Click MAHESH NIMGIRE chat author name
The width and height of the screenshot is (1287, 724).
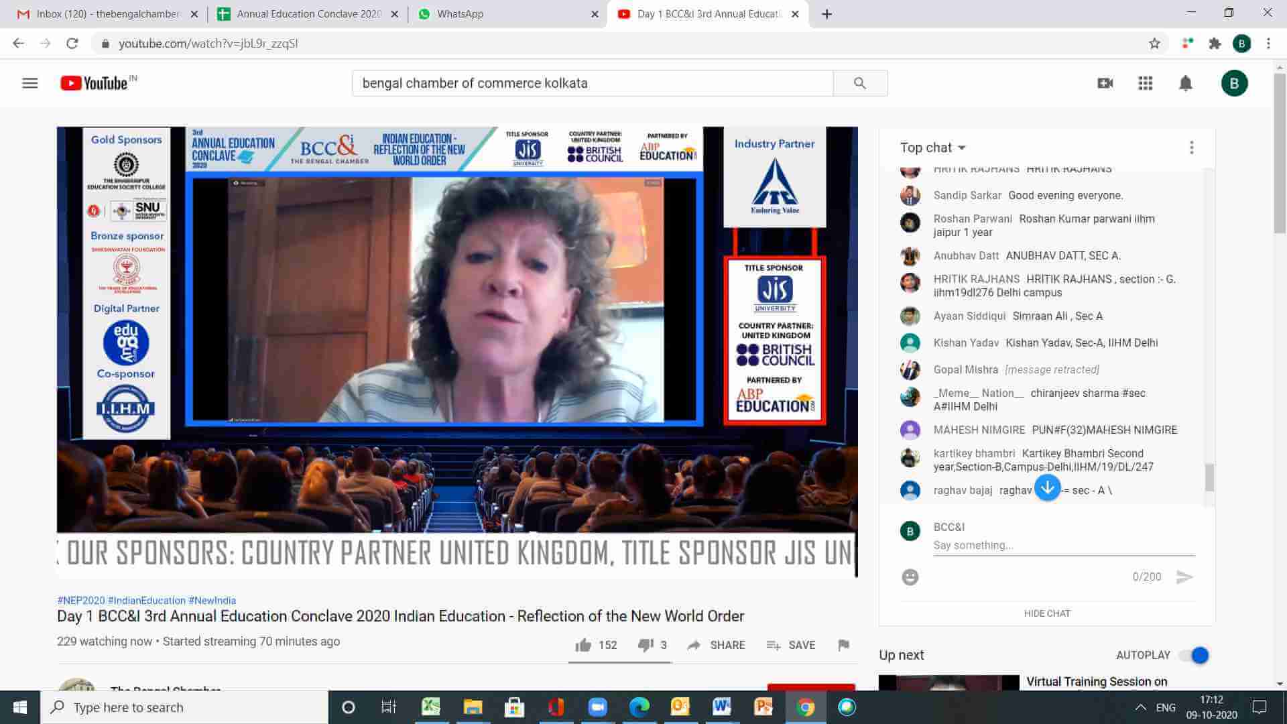(979, 430)
